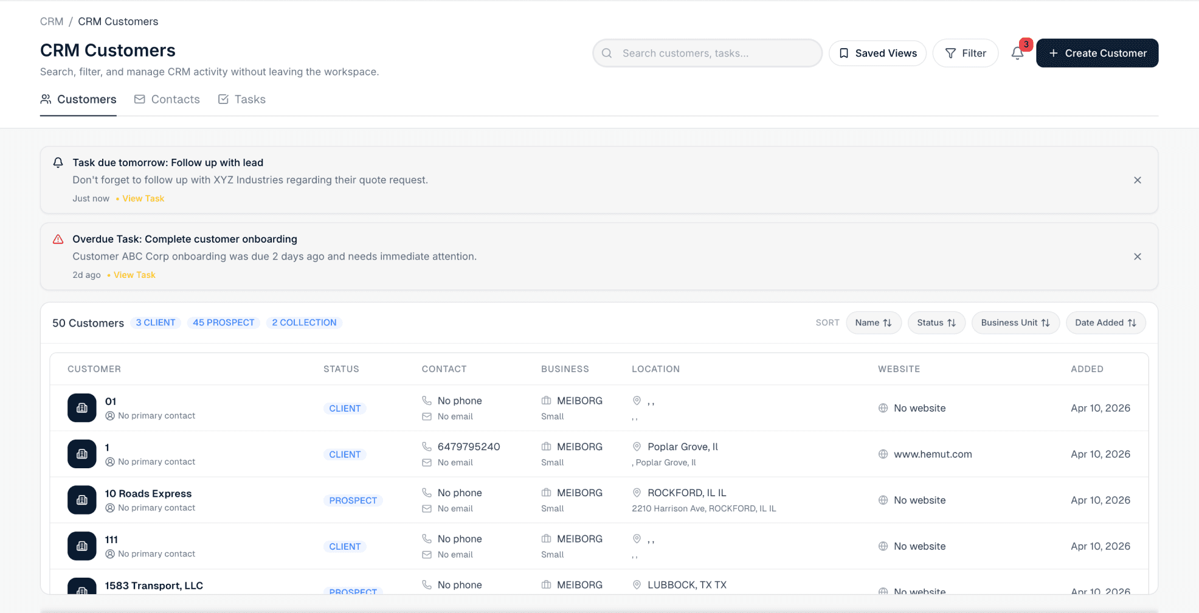Go to CRM in the breadcrumb
1199x613 pixels.
click(x=52, y=21)
